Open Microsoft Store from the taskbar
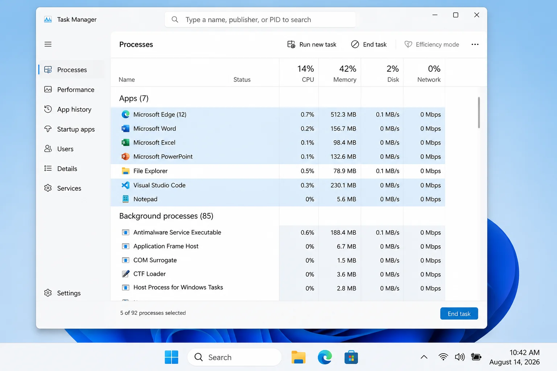 click(351, 357)
